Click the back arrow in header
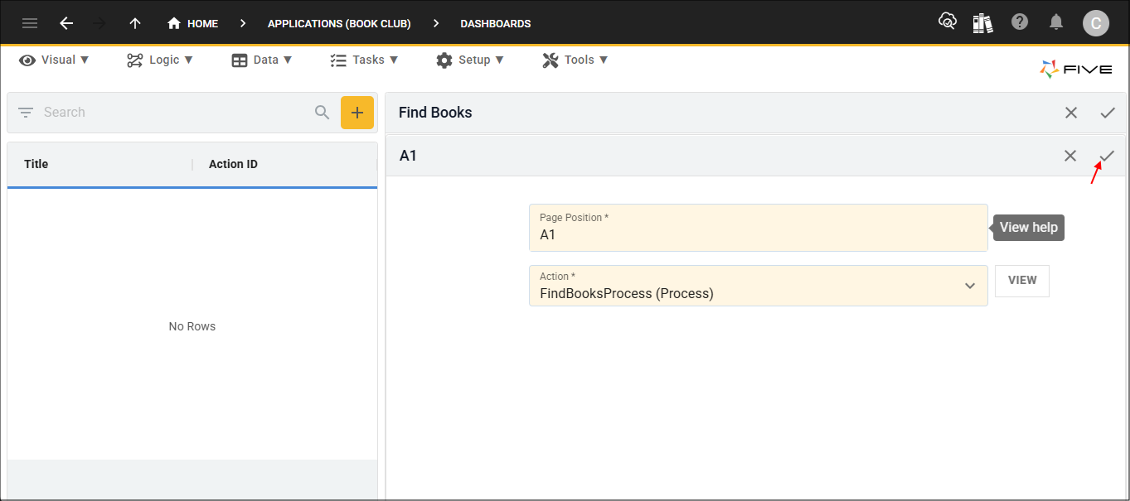Image resolution: width=1130 pixels, height=501 pixels. pyautogui.click(x=66, y=23)
